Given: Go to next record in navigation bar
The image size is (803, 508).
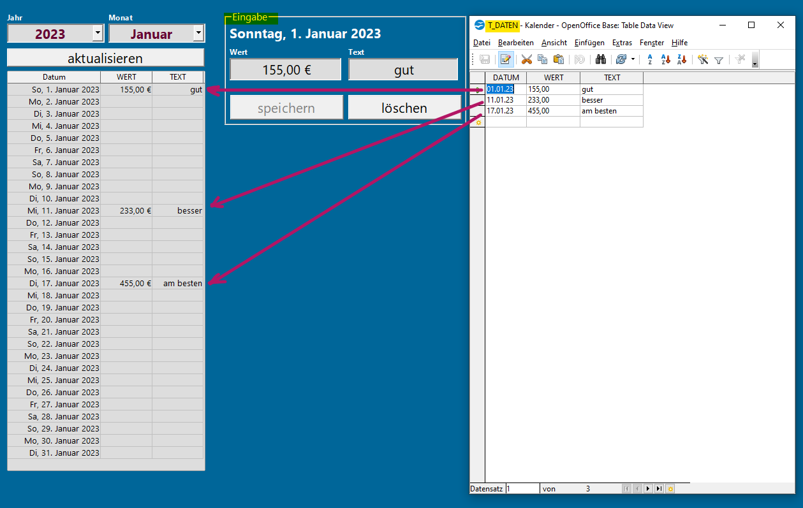Looking at the screenshot, I should pos(648,489).
